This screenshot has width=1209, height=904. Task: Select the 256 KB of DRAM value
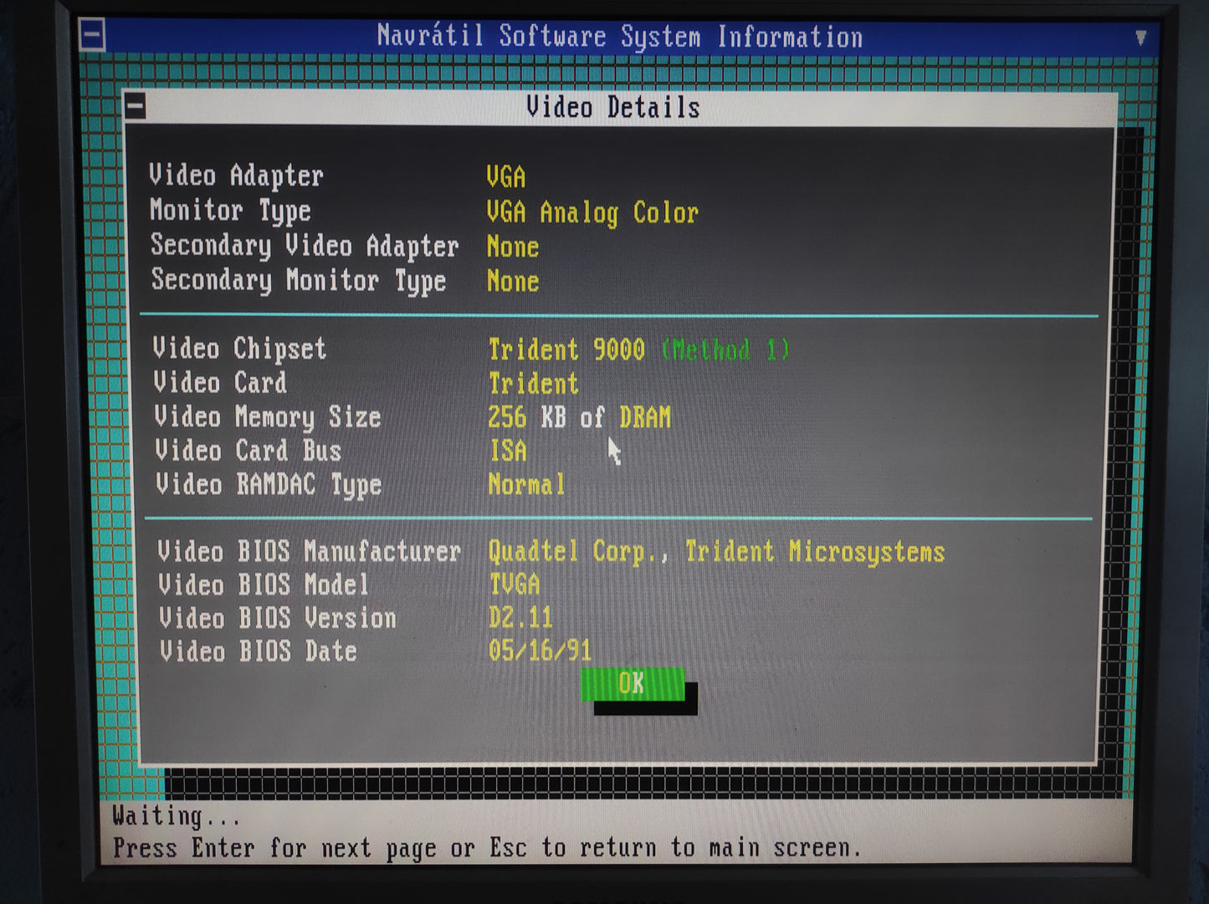(x=579, y=417)
